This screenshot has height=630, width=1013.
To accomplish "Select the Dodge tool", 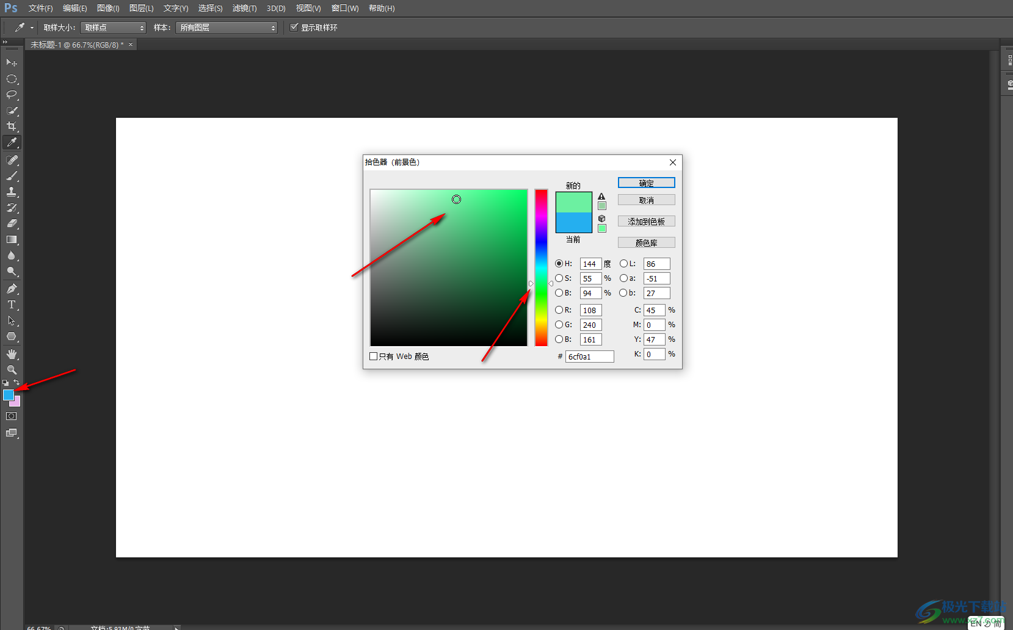I will (x=12, y=271).
